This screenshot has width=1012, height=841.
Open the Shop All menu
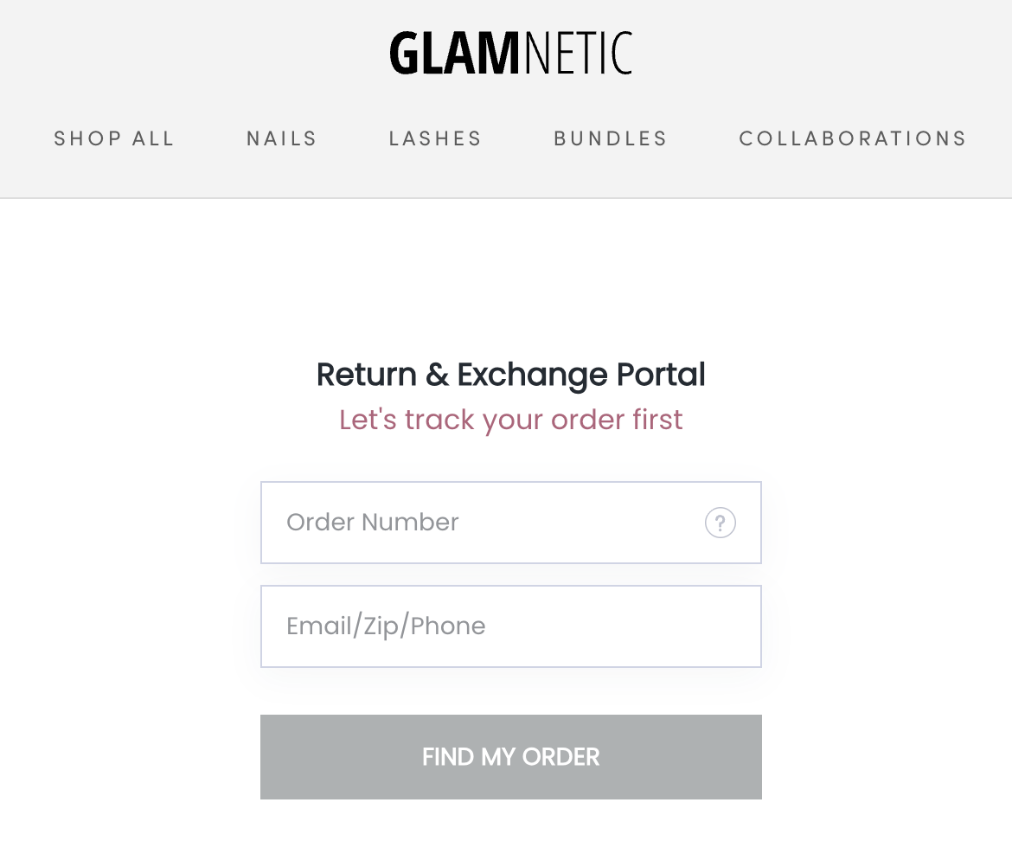click(x=114, y=138)
